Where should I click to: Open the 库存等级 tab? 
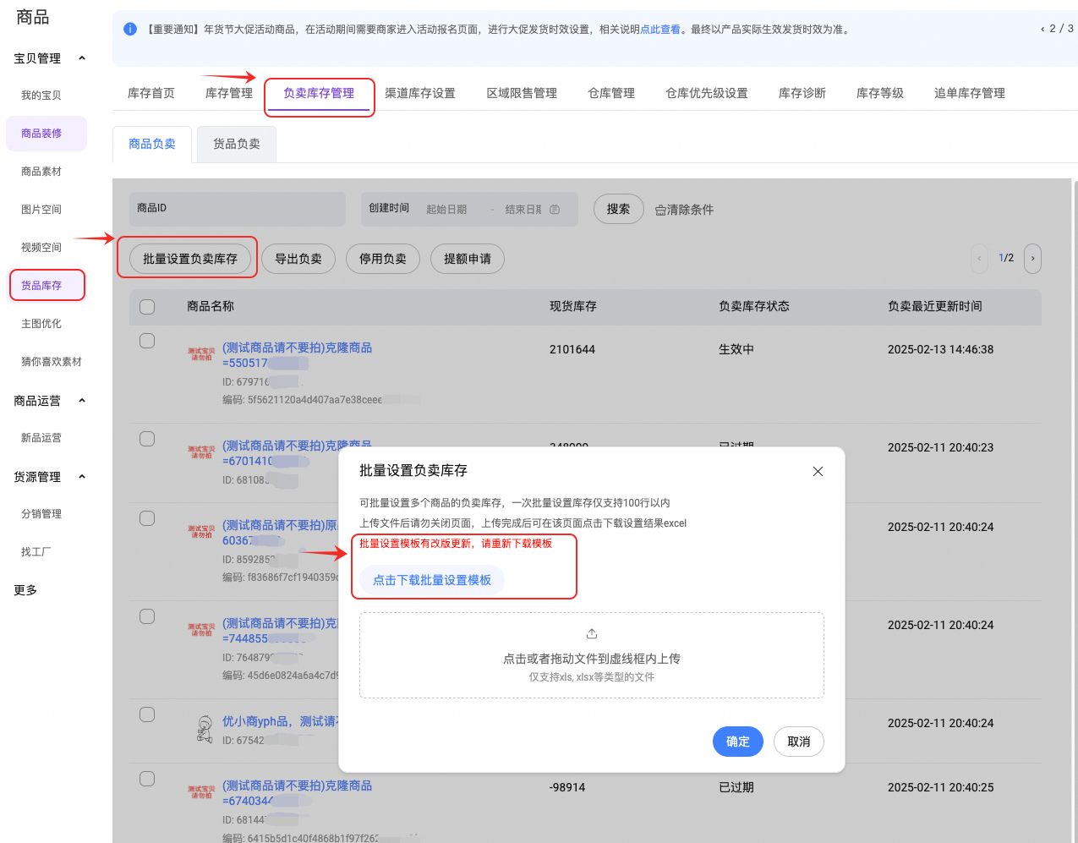pos(880,93)
